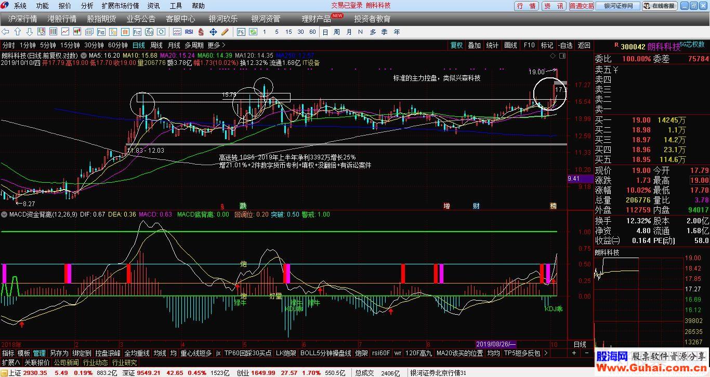Viewport: 710px width, 377px height.
Task: Open the 多周期 multi-period view
Action: [194, 45]
